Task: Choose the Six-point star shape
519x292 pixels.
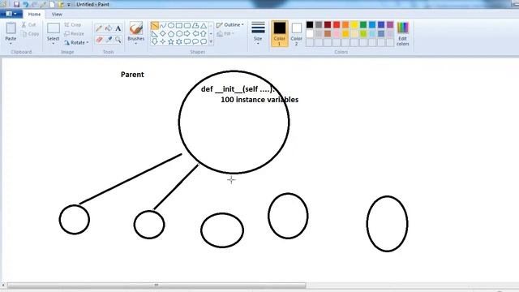Action: 179,41
